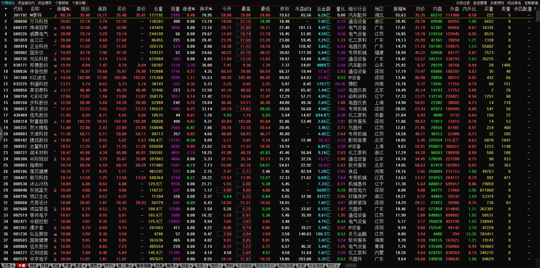The height and width of the screenshot is (268, 540).
Task: Click the 定制版面 button
Action: pos(531,3)
